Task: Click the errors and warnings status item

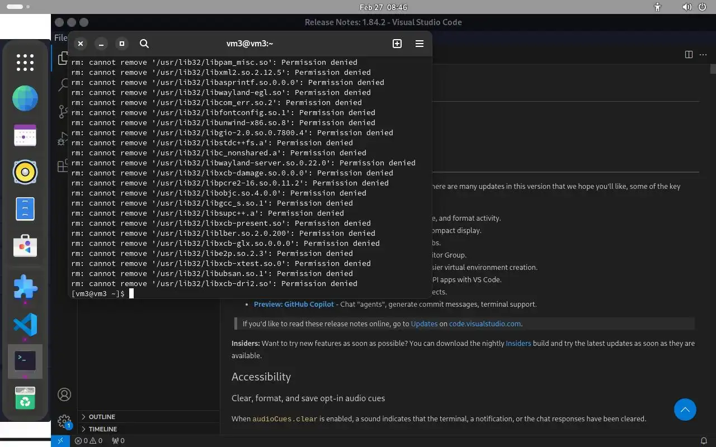Action: pos(89,440)
